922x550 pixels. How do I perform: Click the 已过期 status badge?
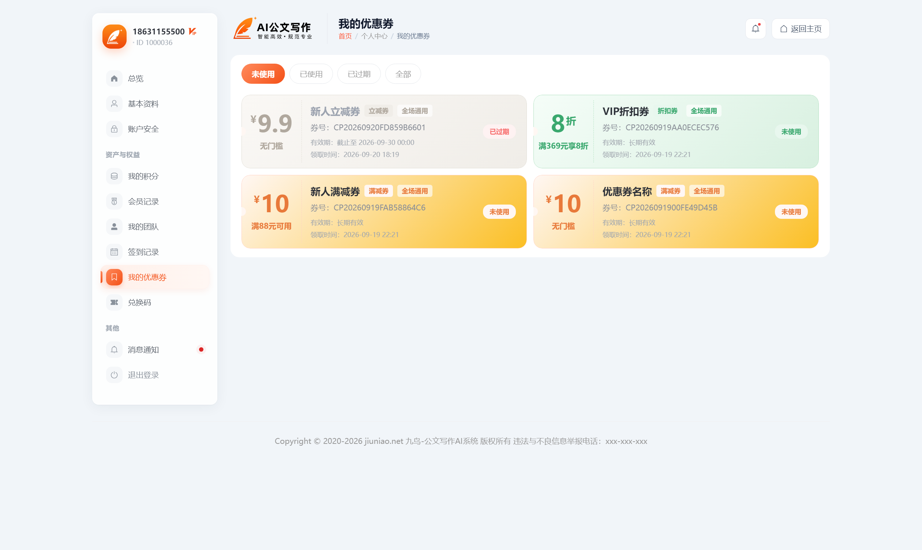[499, 132]
